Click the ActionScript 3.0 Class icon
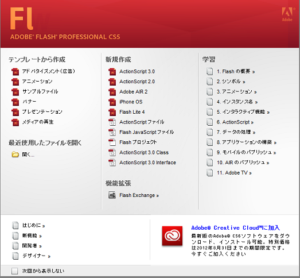 (x=112, y=153)
